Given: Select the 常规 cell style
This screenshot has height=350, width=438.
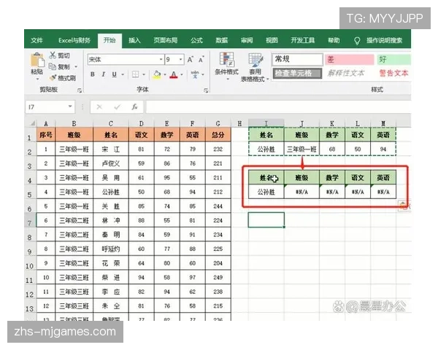Looking at the screenshot, I should 298,59.
